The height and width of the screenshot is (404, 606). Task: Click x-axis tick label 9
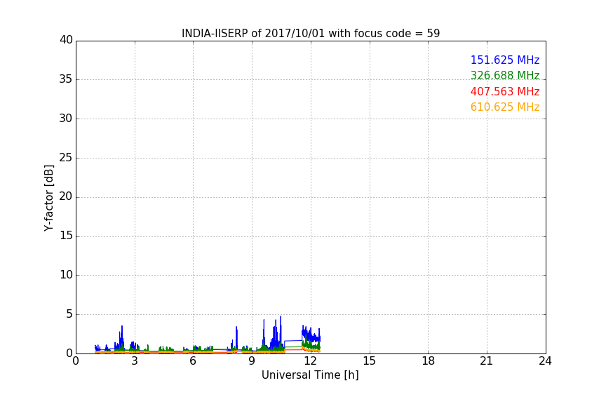pos(252,361)
